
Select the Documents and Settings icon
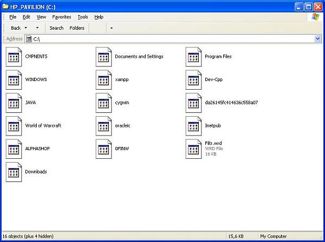tap(103, 57)
